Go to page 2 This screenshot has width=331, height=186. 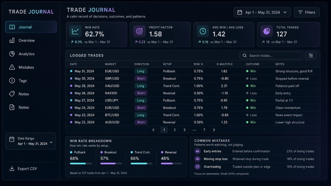(x=175, y=130)
